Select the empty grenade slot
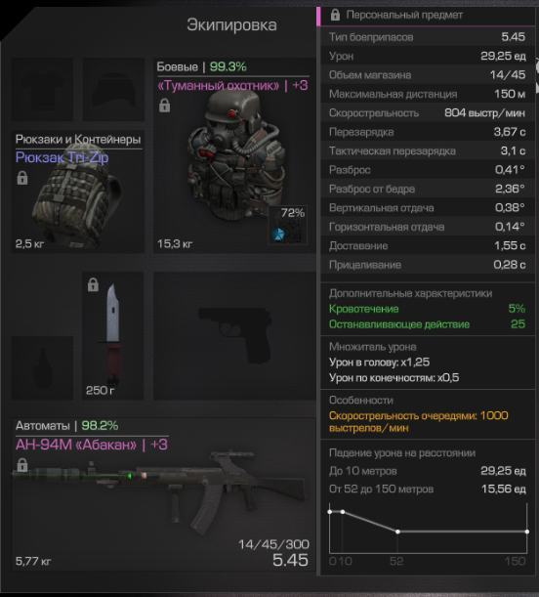 [42, 367]
